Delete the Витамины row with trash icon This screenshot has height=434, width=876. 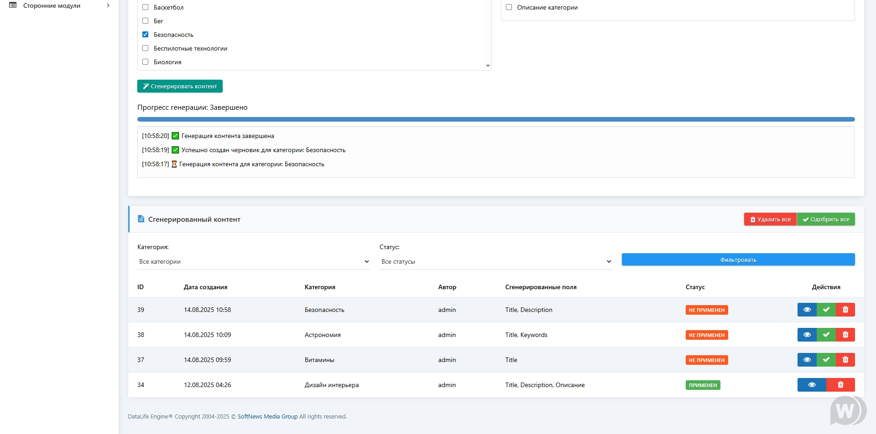coord(845,360)
